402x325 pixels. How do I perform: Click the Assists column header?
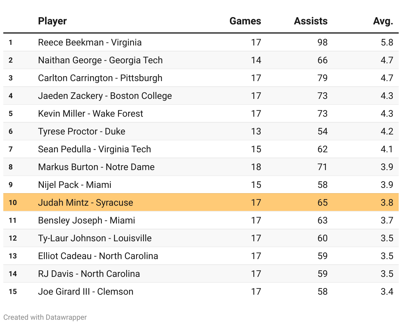(x=310, y=21)
